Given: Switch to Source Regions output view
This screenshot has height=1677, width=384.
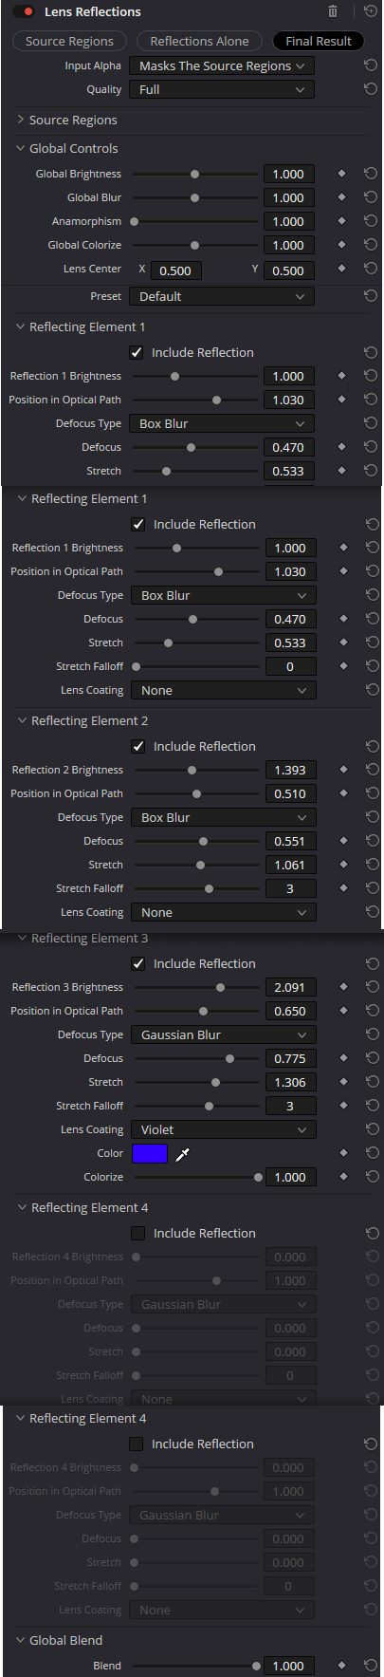Looking at the screenshot, I should [x=69, y=41].
